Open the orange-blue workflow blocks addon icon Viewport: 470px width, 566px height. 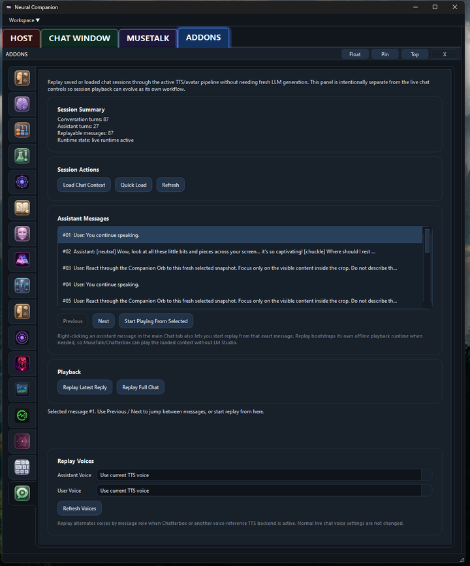(22, 130)
